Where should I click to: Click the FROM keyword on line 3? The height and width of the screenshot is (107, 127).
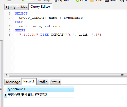point(19,22)
